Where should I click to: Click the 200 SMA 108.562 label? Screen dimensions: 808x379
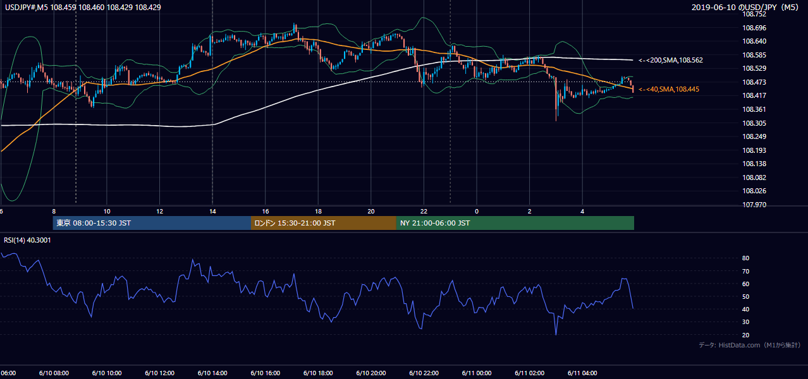click(x=671, y=60)
